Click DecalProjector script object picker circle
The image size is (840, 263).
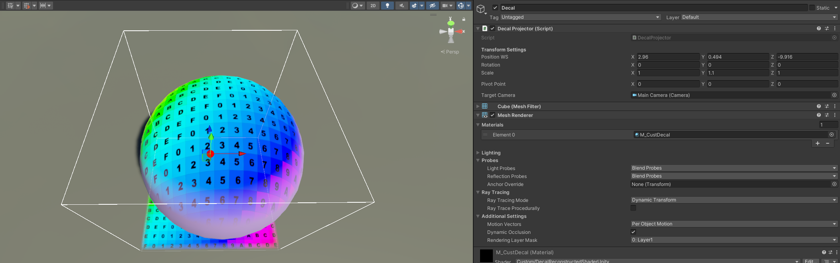[834, 38]
